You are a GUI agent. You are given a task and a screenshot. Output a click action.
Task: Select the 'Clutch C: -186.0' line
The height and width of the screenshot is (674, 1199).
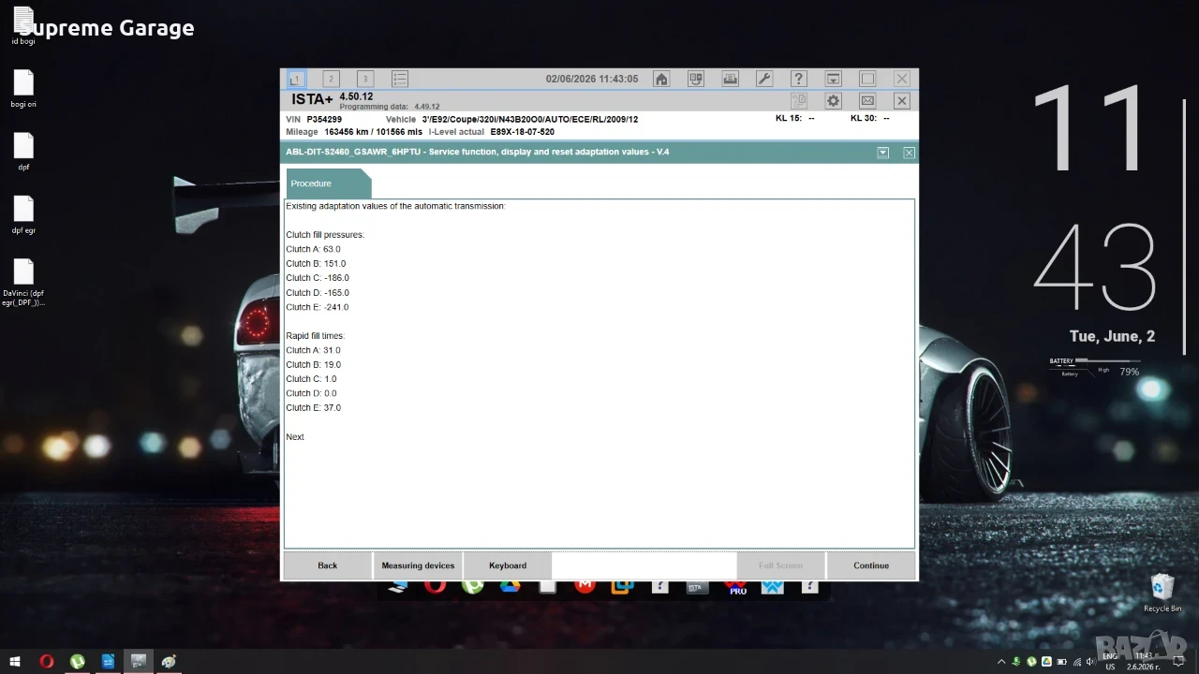click(318, 278)
